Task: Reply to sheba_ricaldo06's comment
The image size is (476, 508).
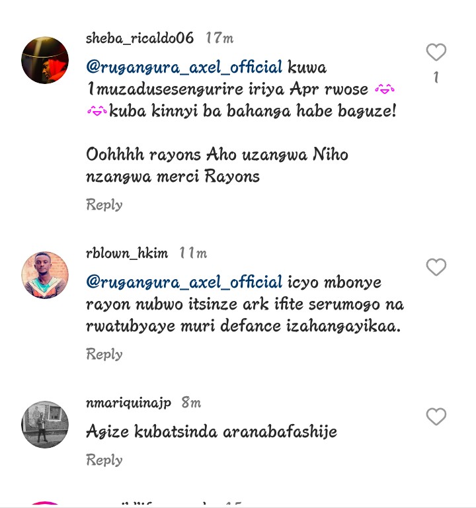Action: [x=104, y=205]
